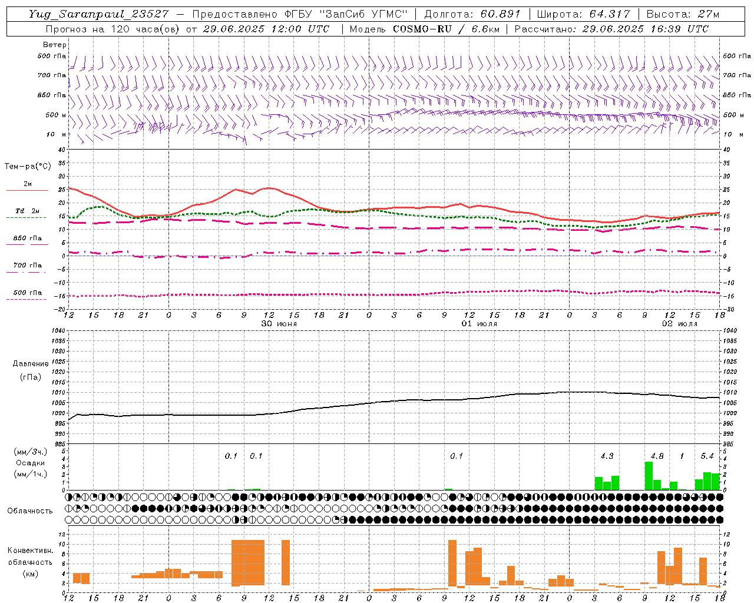Image resolution: width=754 pixels, height=603 pixels.
Task: Click the 02 июля date label
Action: point(679,324)
